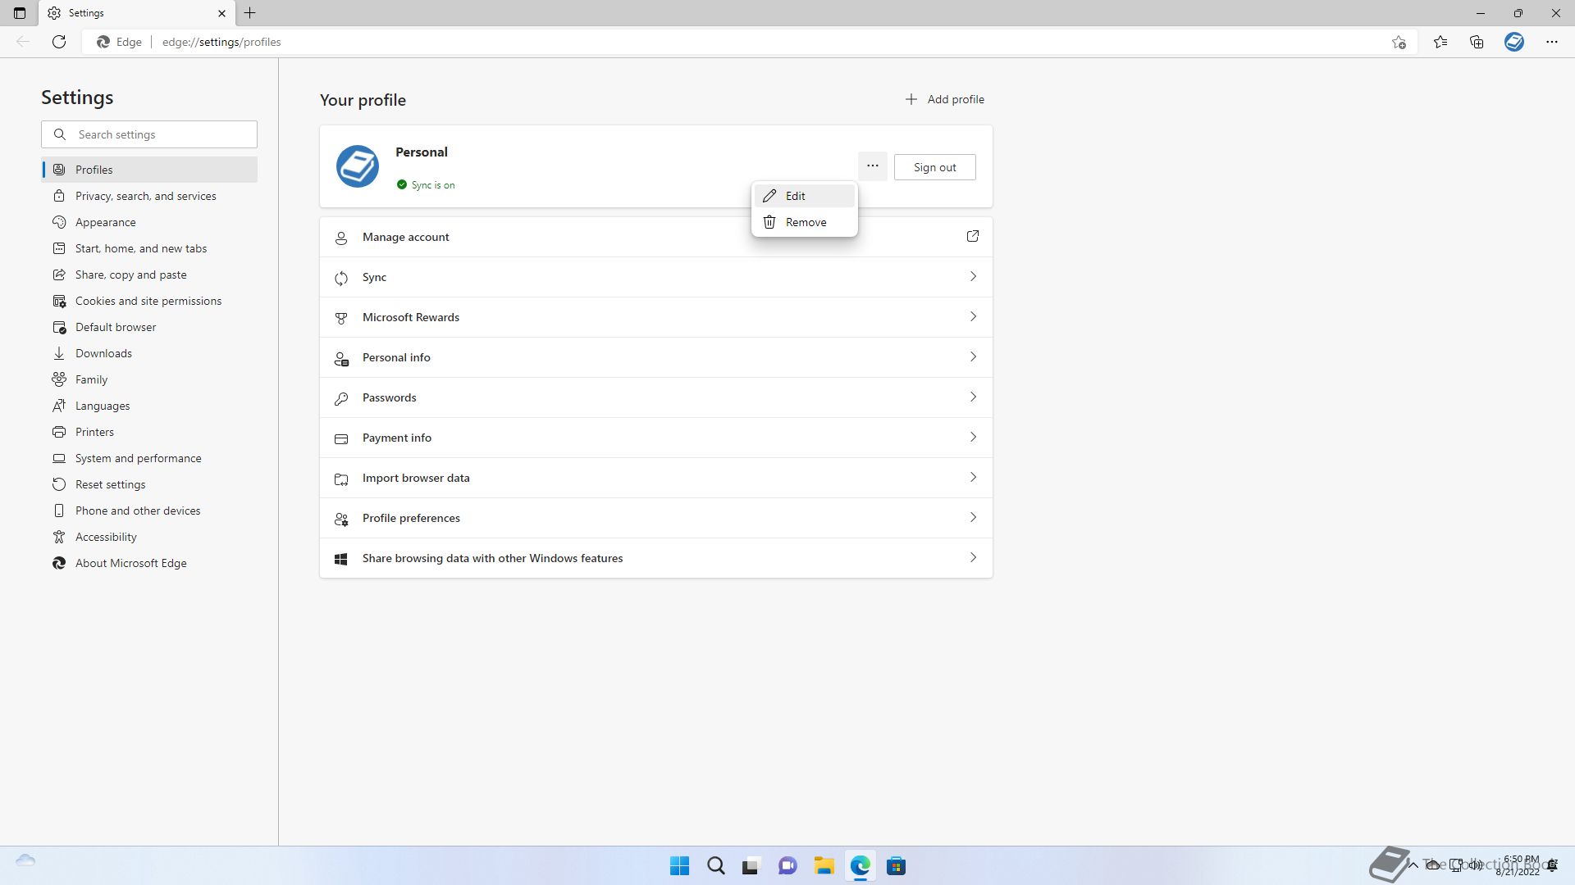Viewport: 1575px width, 885px height.
Task: Expand Microsoft Rewards chevron
Action: pos(973,316)
